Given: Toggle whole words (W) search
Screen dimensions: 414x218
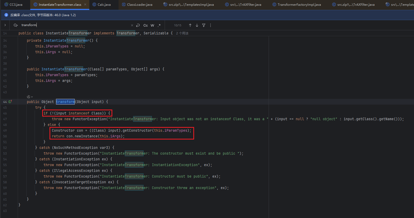Looking at the screenshot, I should [x=152, y=25].
